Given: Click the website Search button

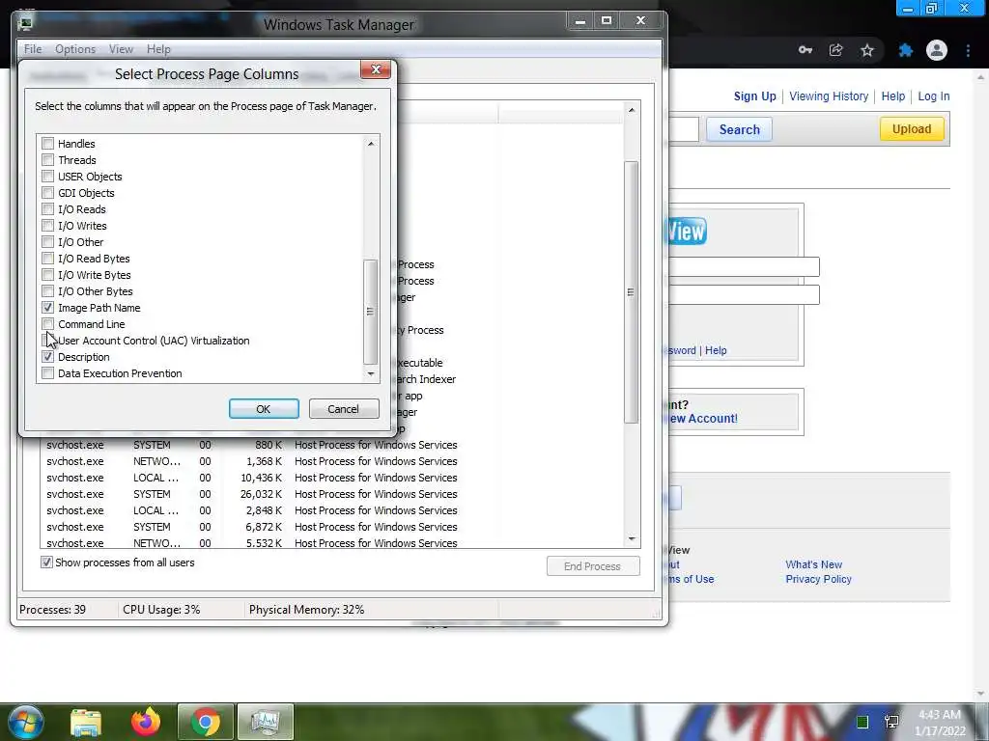Looking at the screenshot, I should 739,130.
